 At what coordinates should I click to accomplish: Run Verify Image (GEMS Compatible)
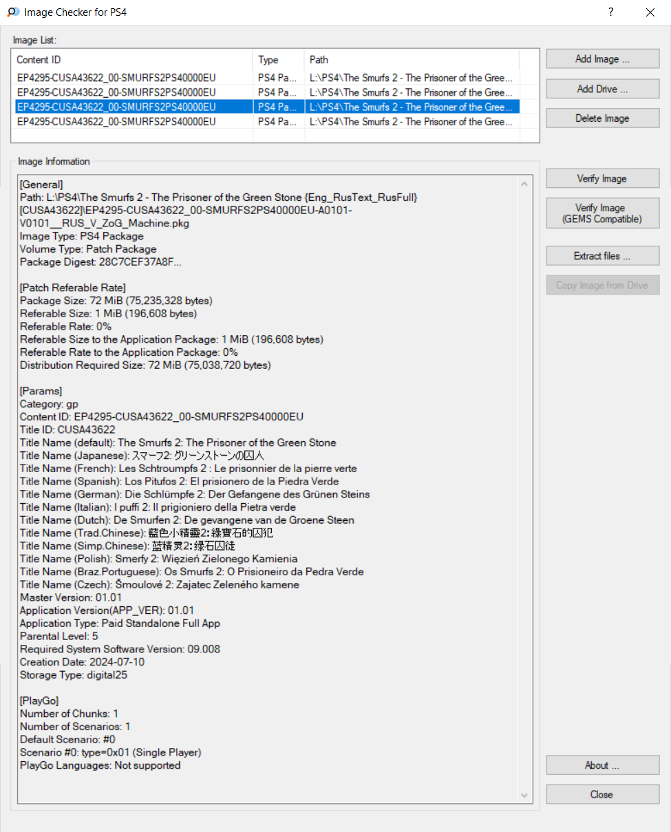[603, 213]
